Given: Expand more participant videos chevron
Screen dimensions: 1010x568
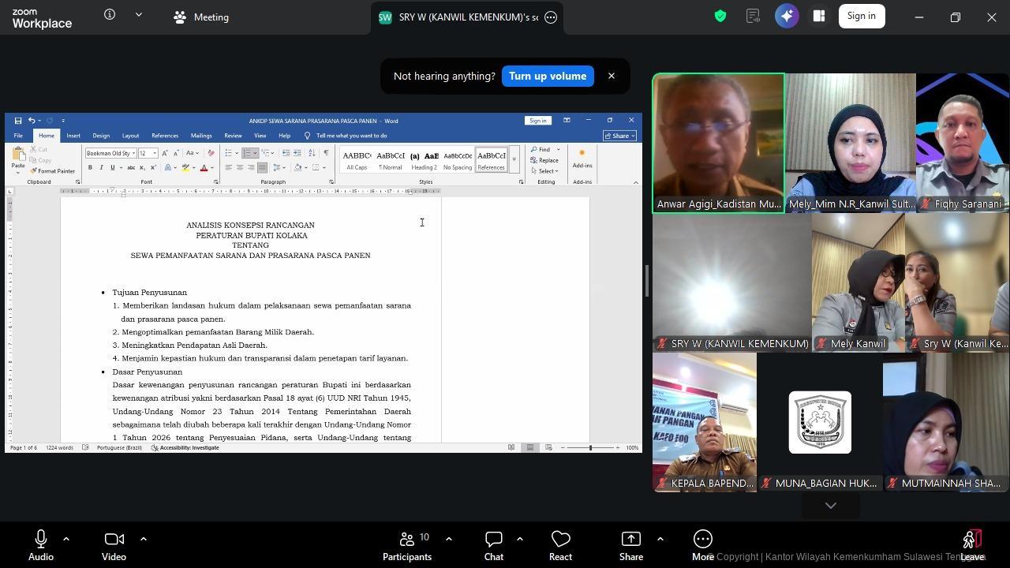Looking at the screenshot, I should tap(830, 506).
